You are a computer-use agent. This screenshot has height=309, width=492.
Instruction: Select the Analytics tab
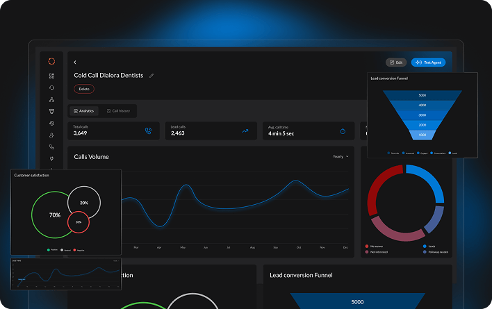point(83,111)
